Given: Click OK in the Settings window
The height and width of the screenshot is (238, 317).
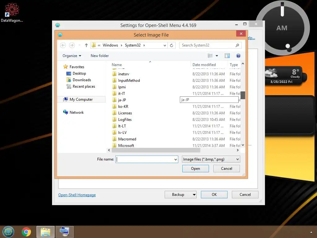Looking at the screenshot, I should (x=214, y=195).
